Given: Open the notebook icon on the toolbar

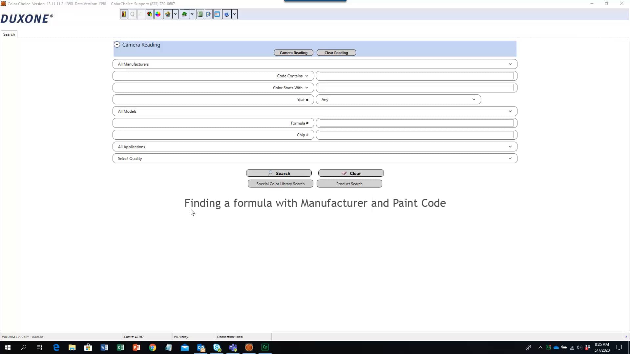Looking at the screenshot, I should click(200, 14).
